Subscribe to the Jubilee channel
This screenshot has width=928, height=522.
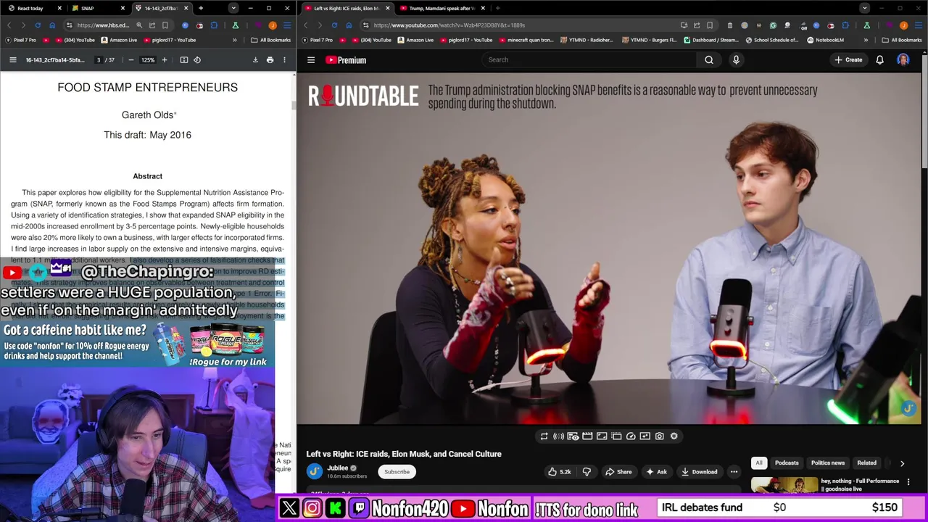click(397, 471)
